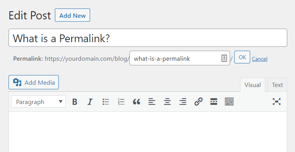Apply italic formatting in the toolbar
This screenshot has height=152, width=295.
pyautogui.click(x=90, y=102)
